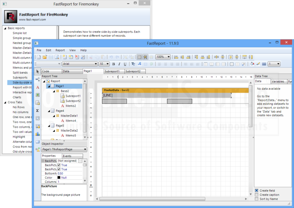
Task: Toggle Align to Grid toolbar icon
Action: tap(145, 57)
